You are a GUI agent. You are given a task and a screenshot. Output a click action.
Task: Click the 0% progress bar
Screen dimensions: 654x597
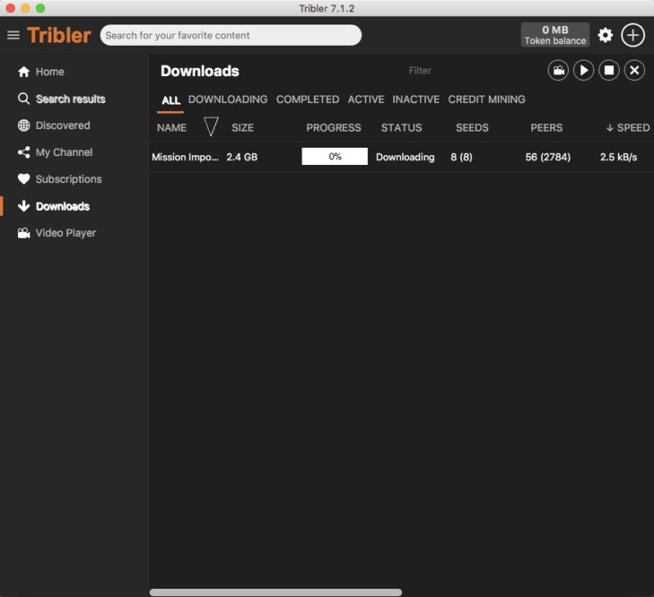(x=335, y=157)
